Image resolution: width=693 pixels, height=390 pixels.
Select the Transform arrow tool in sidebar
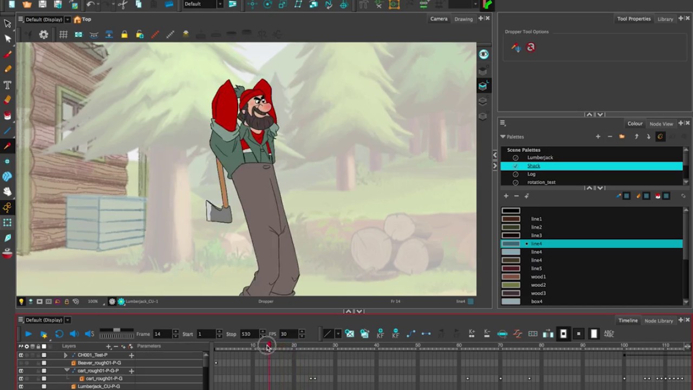pos(8,24)
